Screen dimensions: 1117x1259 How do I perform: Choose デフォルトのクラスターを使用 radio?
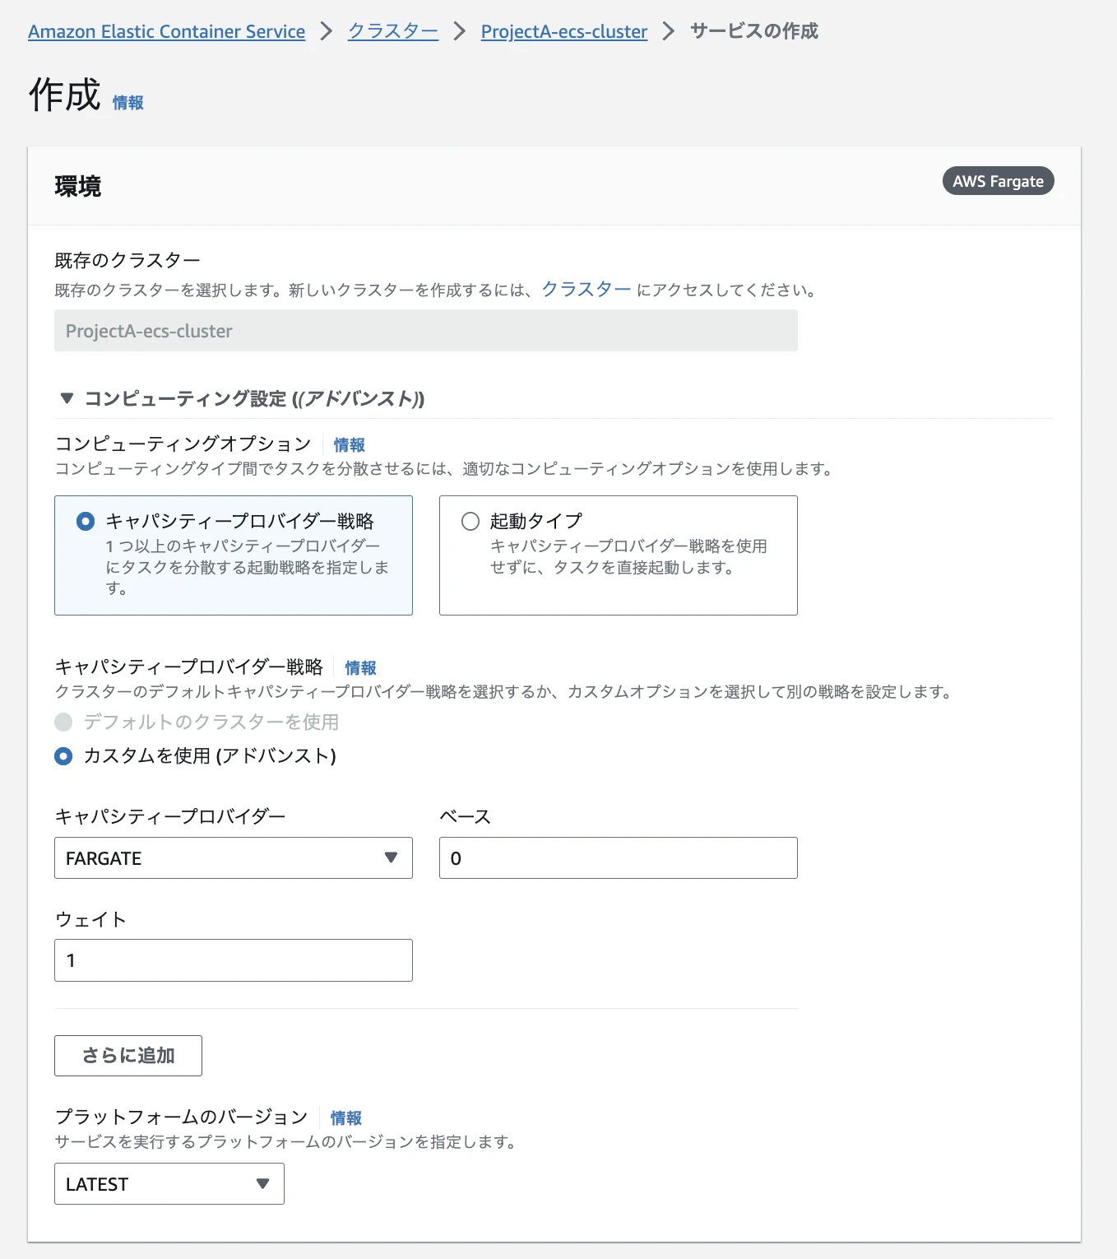click(63, 722)
